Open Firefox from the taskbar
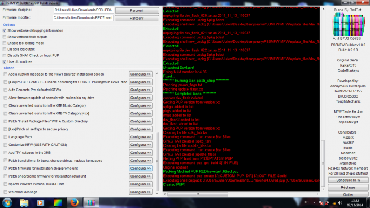 [75, 202]
